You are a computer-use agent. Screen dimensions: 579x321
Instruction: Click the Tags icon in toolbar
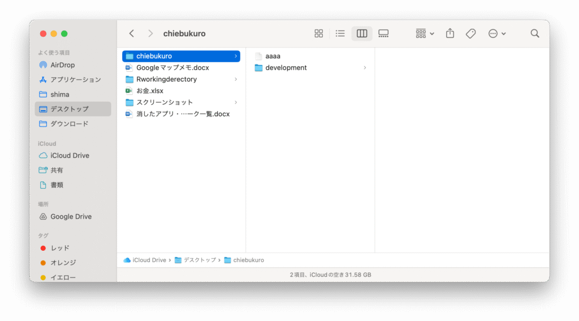click(x=471, y=33)
